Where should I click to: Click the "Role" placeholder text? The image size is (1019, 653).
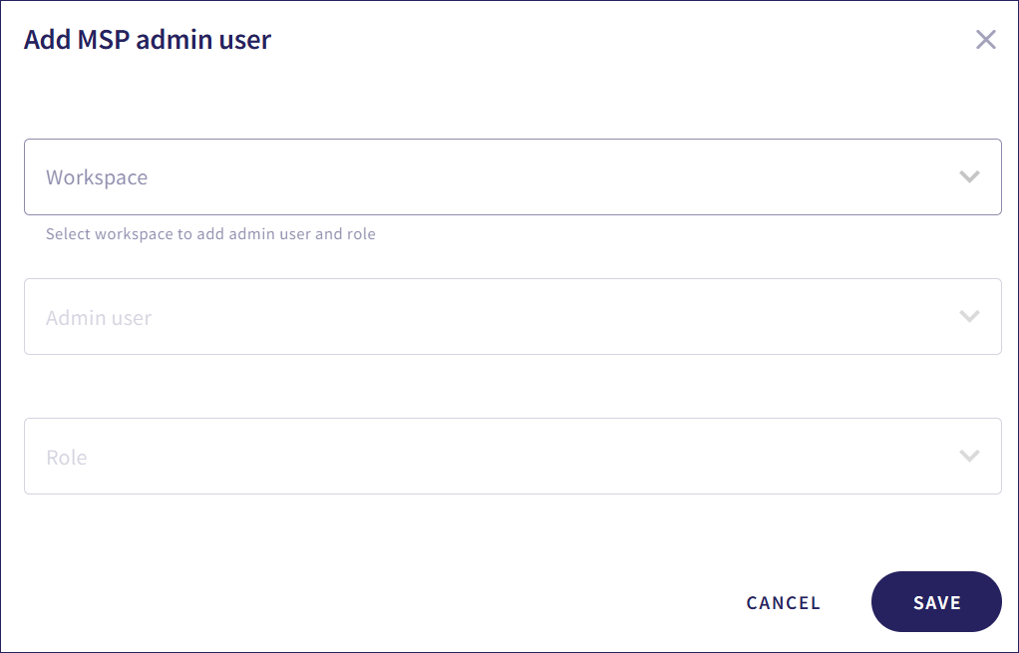67,458
